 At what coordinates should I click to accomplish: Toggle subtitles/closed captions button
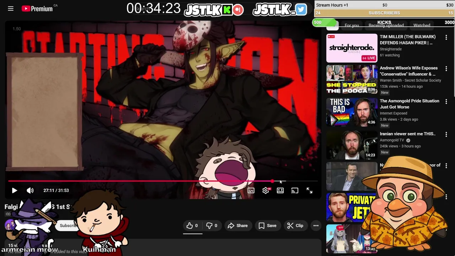(251, 191)
